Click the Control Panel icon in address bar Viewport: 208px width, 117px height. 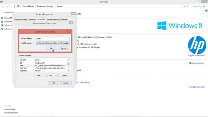(x=18, y=6)
